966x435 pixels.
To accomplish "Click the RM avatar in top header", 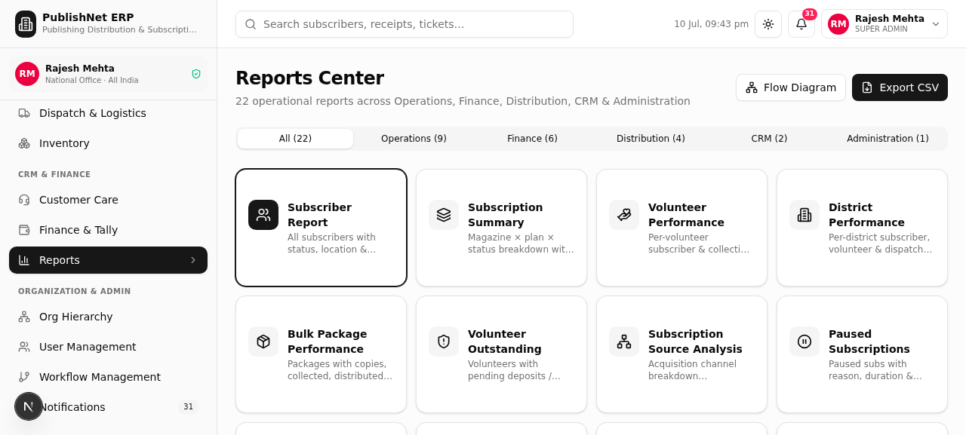I will pos(838,24).
